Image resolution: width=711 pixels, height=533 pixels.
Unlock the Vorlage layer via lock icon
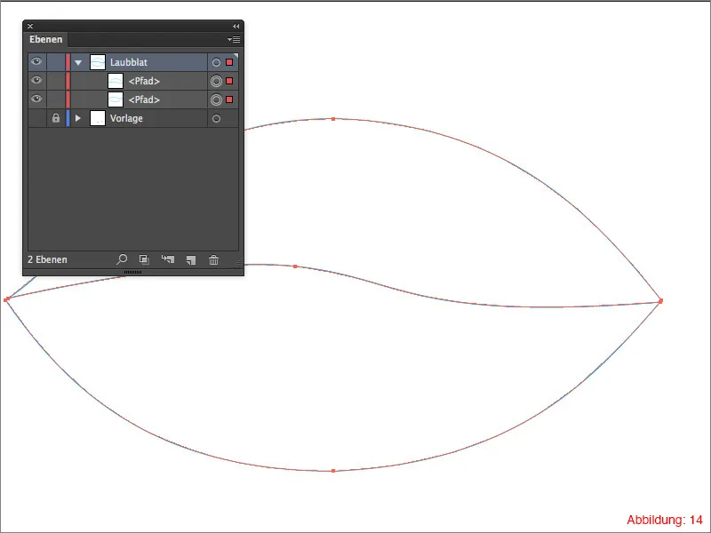[x=56, y=118]
